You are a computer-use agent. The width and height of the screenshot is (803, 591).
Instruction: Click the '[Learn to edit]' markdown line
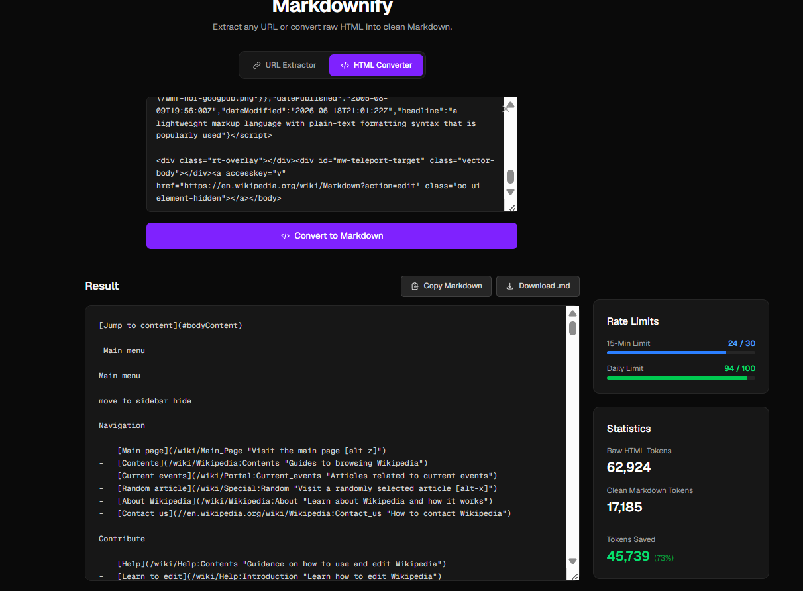pyautogui.click(x=270, y=576)
